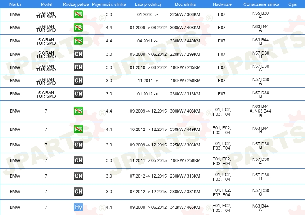Click the Lata produkcji column header
The image size is (305, 215).
(x=148, y=4)
